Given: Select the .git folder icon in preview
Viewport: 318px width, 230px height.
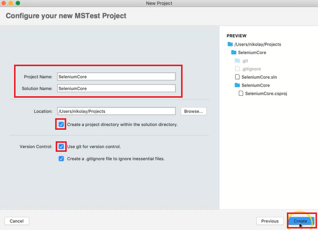Looking at the screenshot, I should pyautogui.click(x=237, y=61).
